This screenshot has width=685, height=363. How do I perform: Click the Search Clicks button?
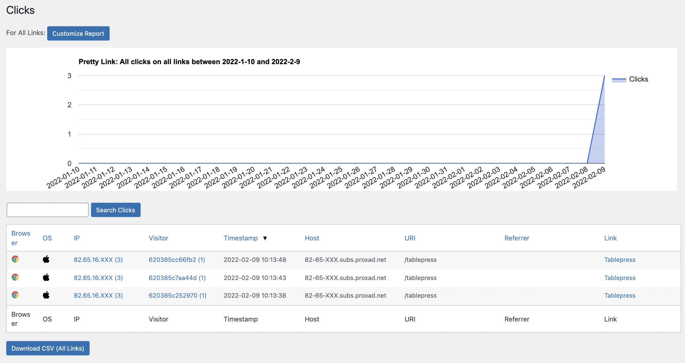click(115, 209)
